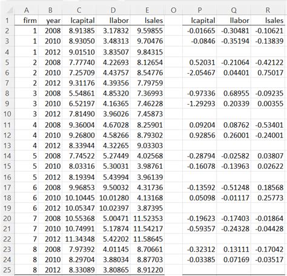Select cell with value 4.58266
The height and width of the screenshot is (276, 287).
pos(113,135)
